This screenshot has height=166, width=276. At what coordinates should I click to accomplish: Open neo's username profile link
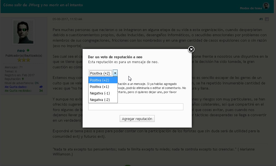[21, 51]
